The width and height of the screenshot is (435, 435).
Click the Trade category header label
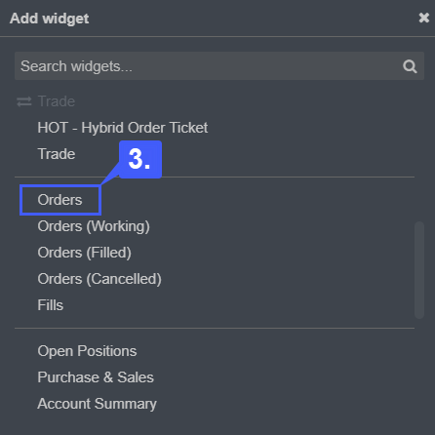57,101
